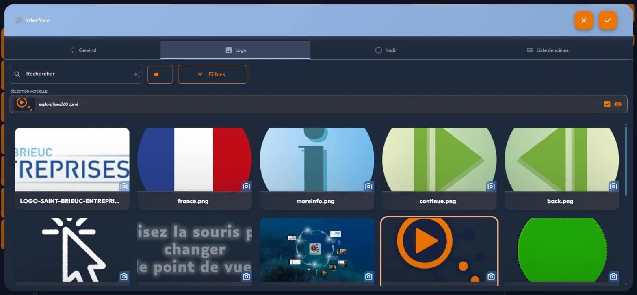Click the circle icon on Nadir tab
The height and width of the screenshot is (295, 637).
[379, 50]
